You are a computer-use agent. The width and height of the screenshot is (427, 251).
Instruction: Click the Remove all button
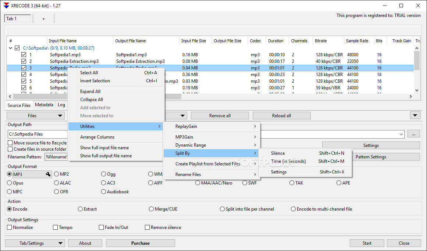coord(220,116)
